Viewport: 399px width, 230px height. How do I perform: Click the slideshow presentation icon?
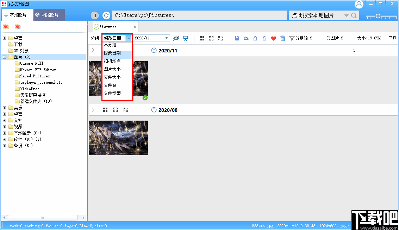[186, 38]
